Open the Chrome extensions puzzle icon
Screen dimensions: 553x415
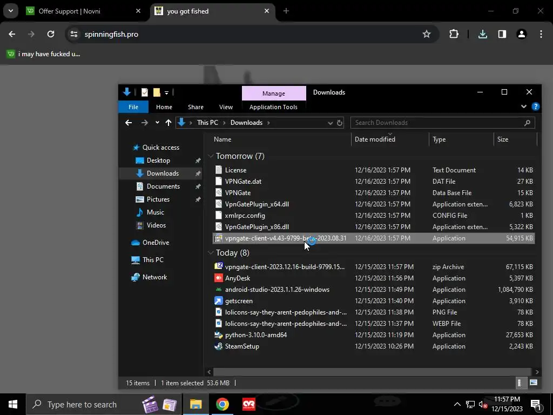[x=454, y=34]
